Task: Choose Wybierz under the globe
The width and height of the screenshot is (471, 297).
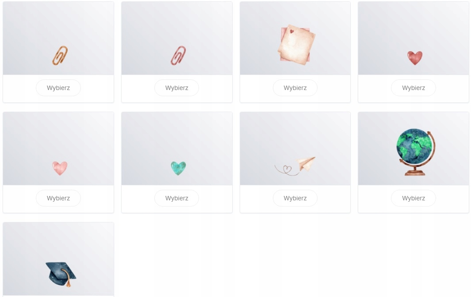Action: click(414, 198)
